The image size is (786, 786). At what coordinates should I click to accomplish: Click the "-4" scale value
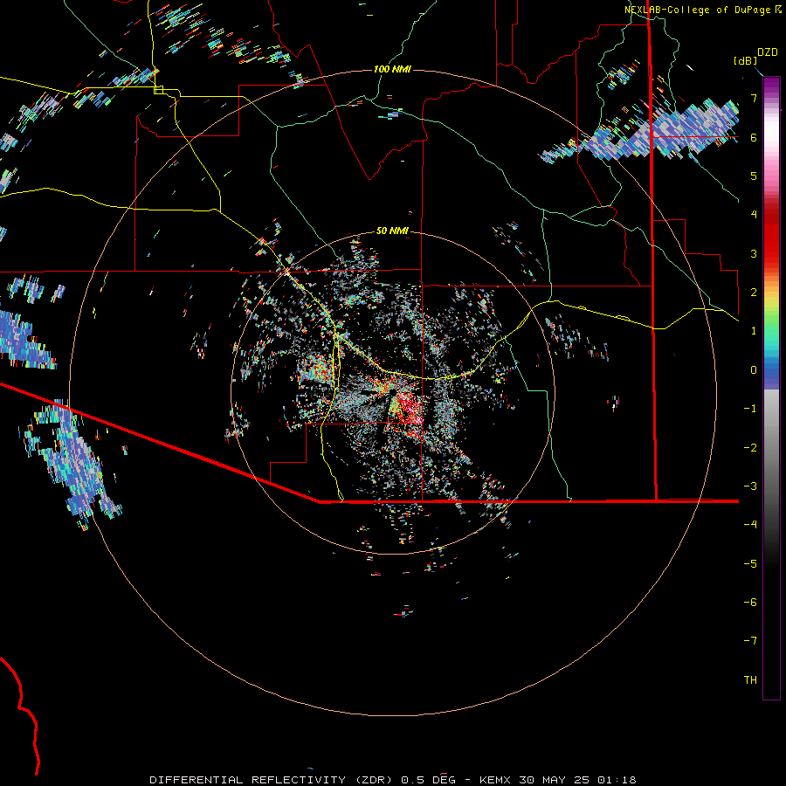pos(750,525)
